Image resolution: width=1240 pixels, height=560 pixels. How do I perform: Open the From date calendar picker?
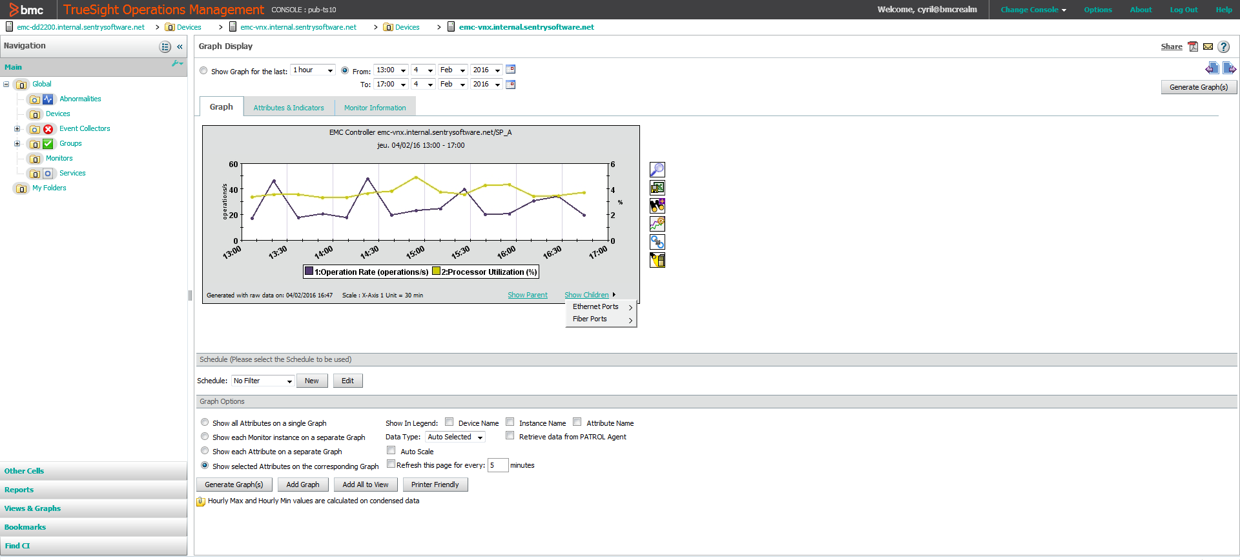coord(510,70)
